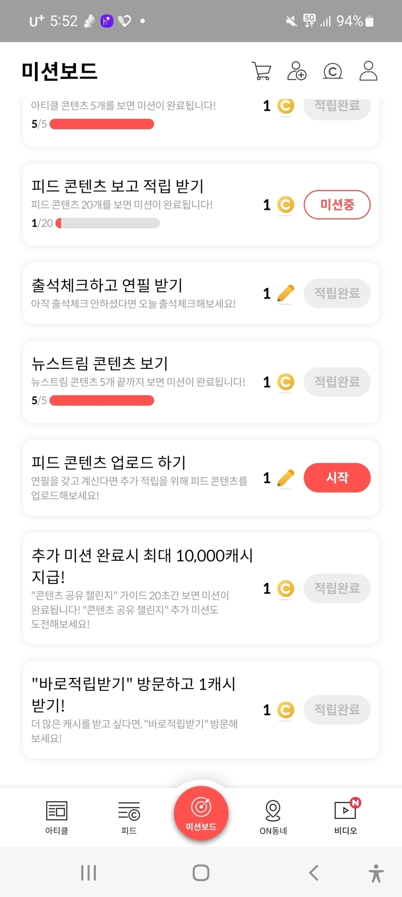The image size is (402, 897).
Task: Tap the 미션보드 center button
Action: [x=201, y=813]
